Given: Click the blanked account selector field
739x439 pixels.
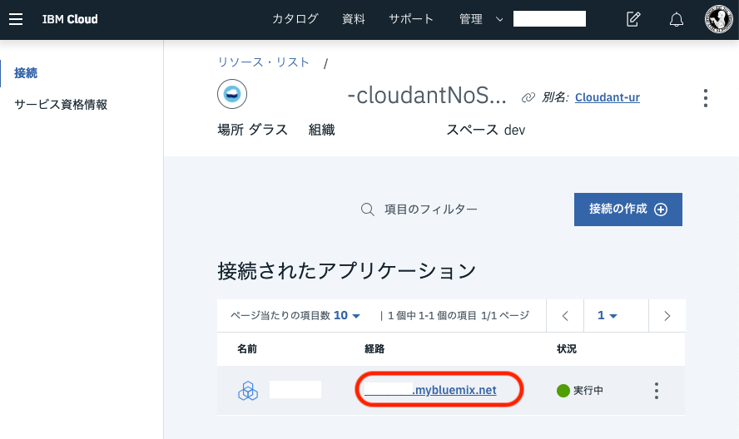Looking at the screenshot, I should [549, 19].
